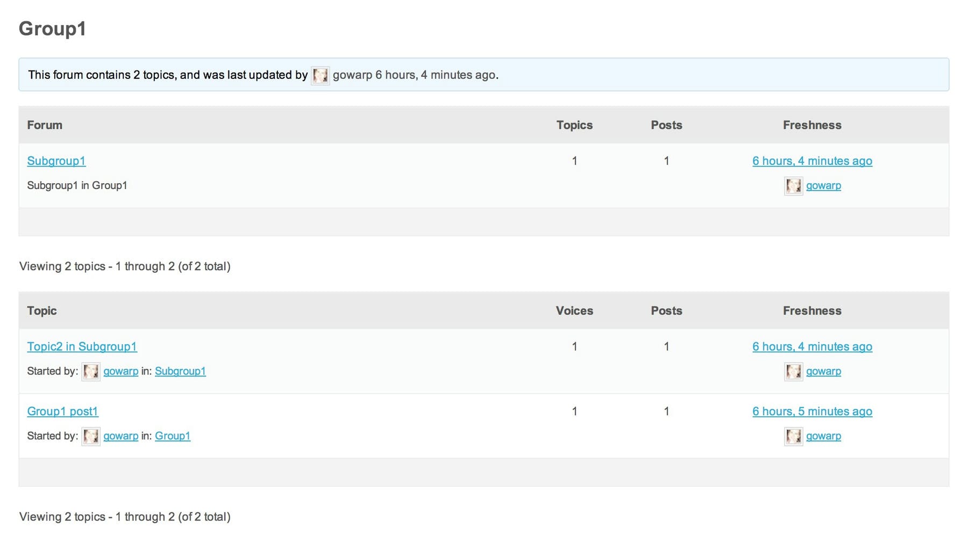Screen dimensions: 968x542
Task: Open the Subgroup1 forum link
Action: click(56, 161)
